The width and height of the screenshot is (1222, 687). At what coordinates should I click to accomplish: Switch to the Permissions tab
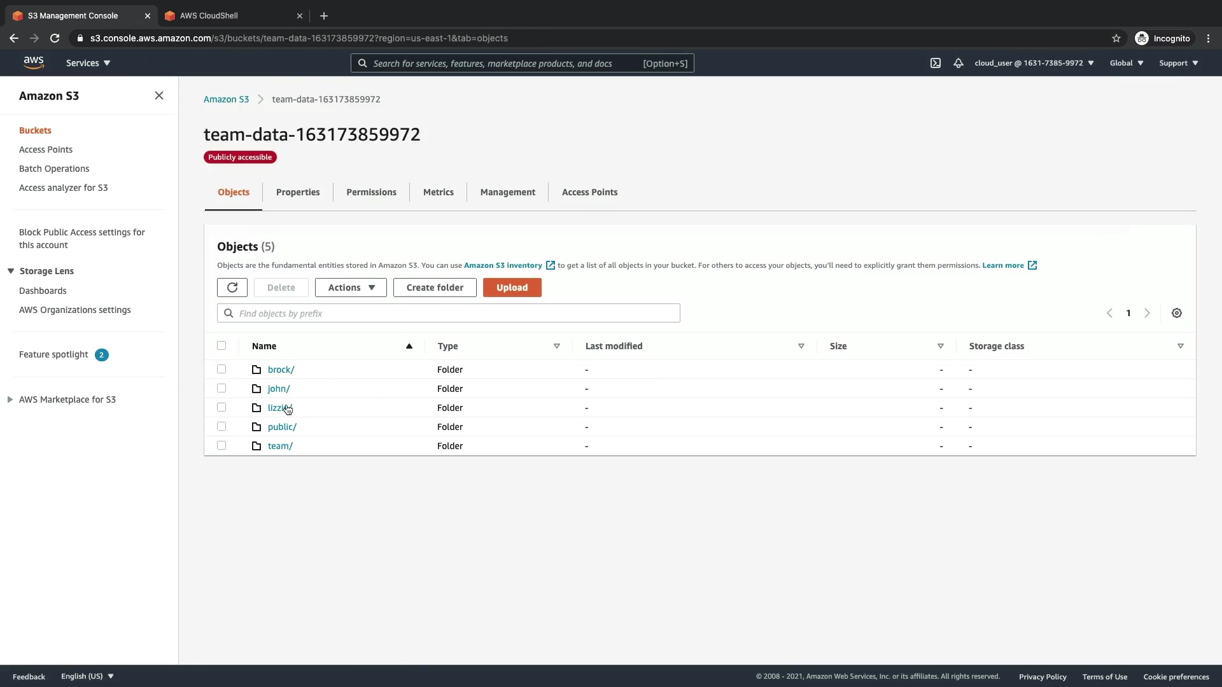[371, 192]
